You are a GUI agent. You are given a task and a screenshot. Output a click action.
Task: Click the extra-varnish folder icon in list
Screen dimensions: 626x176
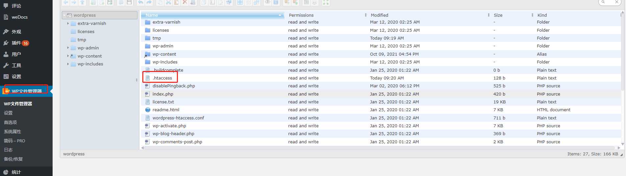(148, 22)
